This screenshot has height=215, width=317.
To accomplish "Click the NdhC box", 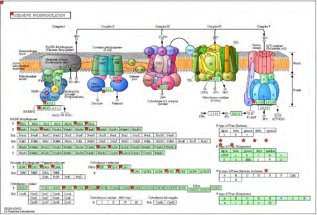I will point(23,141).
